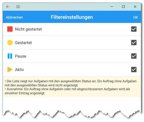Select the Gestartet row label
Image resolution: width=144 pixels, height=122 pixels.
[x=23, y=43]
